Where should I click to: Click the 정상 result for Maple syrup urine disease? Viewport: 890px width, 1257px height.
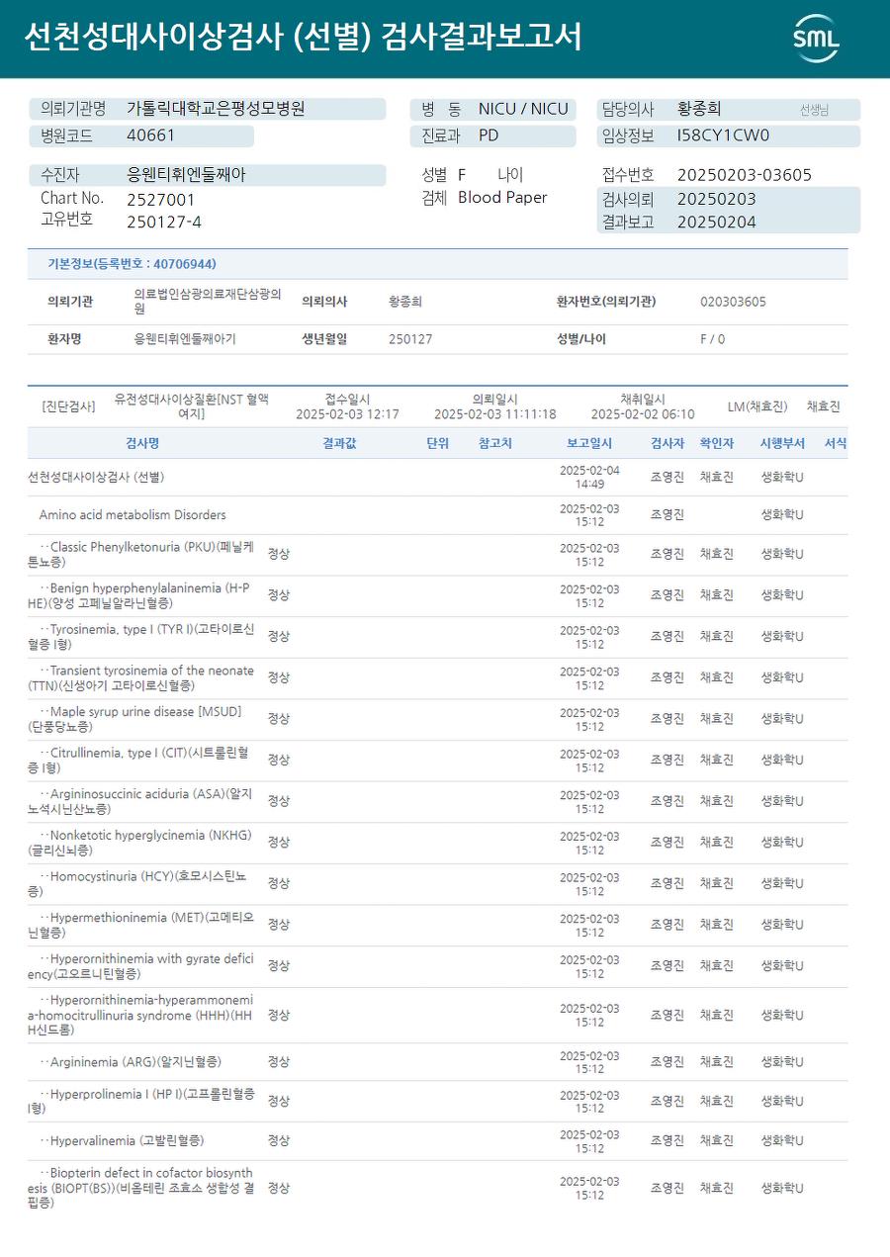(279, 719)
